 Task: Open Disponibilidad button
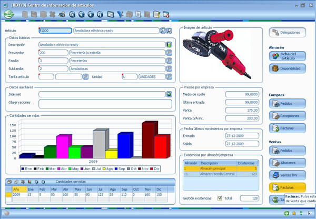pyautogui.click(x=288, y=68)
